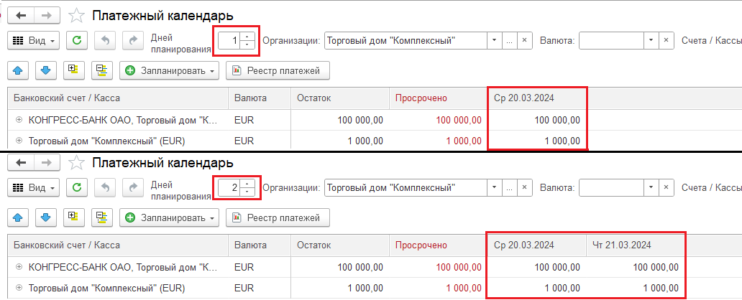Open the Вид menu in the upper calendar
742x300 pixels.
coord(34,41)
